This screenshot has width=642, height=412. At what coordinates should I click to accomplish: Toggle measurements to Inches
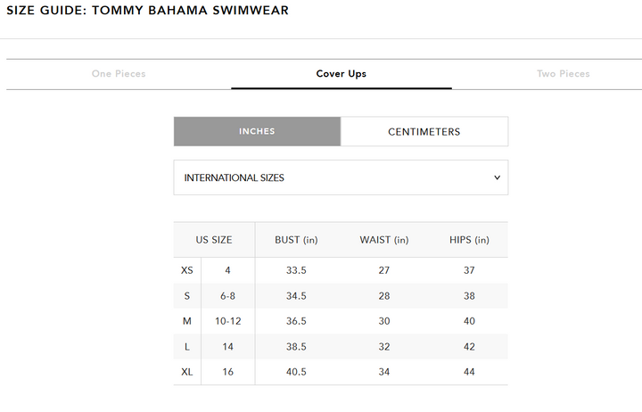(257, 132)
